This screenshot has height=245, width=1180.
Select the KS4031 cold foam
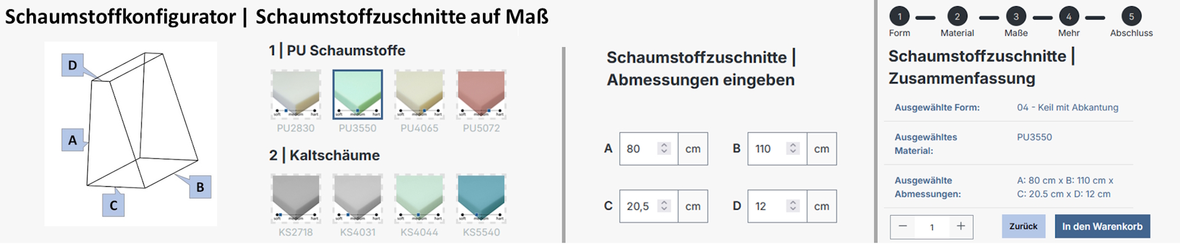[358, 198]
